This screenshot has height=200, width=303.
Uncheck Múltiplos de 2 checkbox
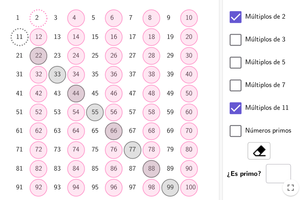pyautogui.click(x=235, y=17)
